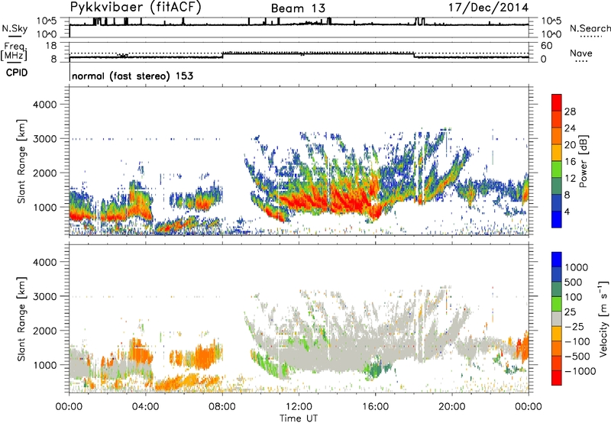This screenshot has width=611, height=423.
Task: Click the '100' label on Velocity colorbar
Action: (x=574, y=297)
